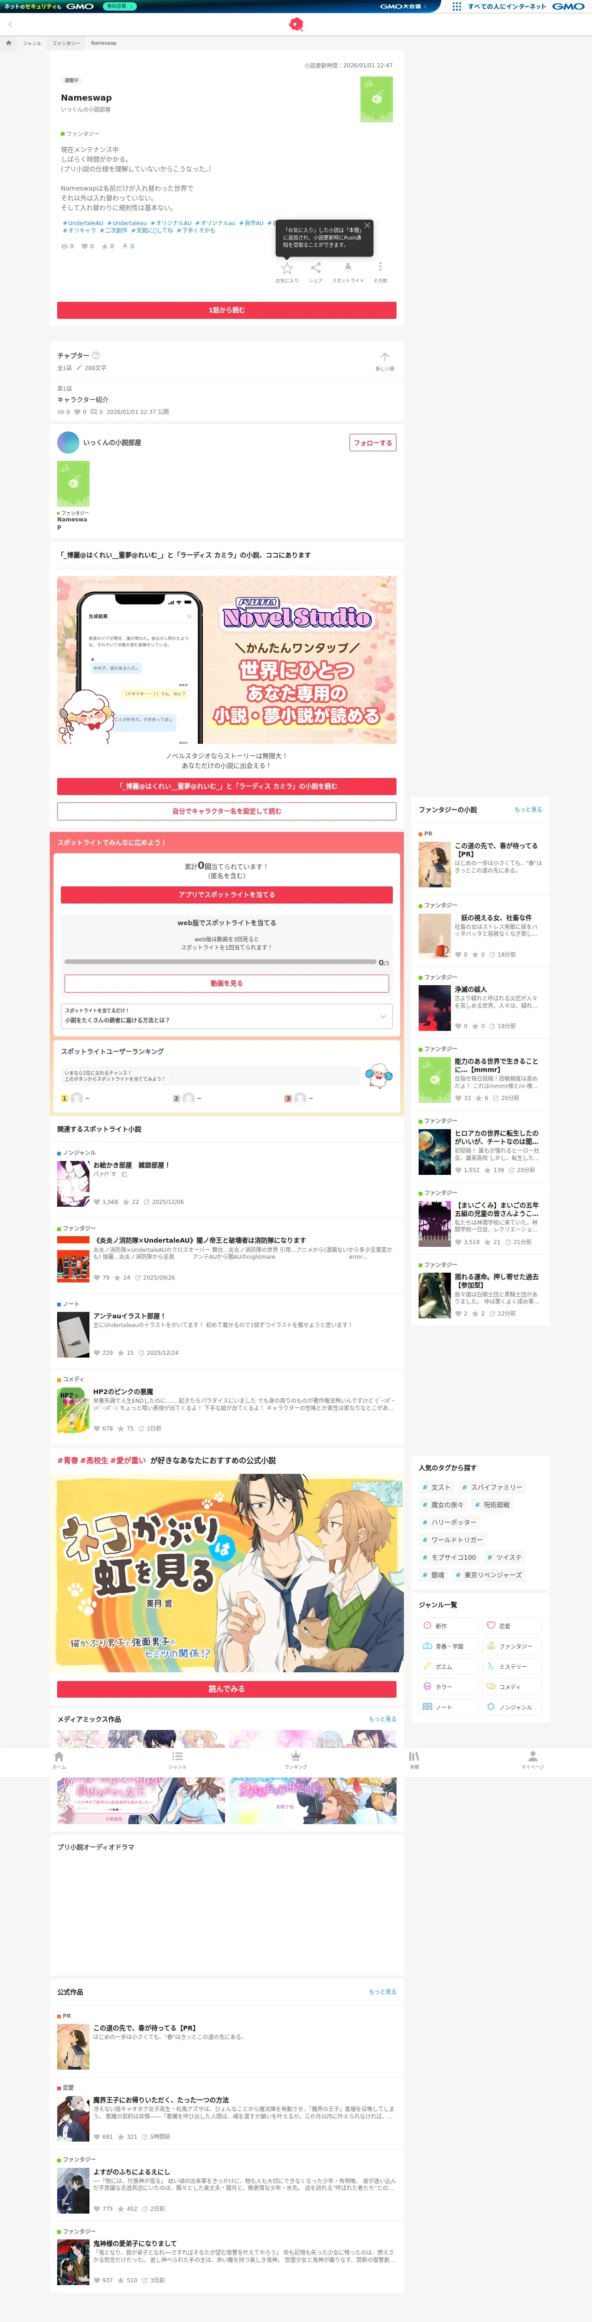Select the コメディ genre masks button
The width and height of the screenshot is (592, 2322).
512,1687
